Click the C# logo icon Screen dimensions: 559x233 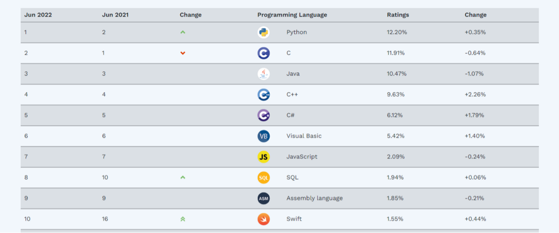pos(263,115)
